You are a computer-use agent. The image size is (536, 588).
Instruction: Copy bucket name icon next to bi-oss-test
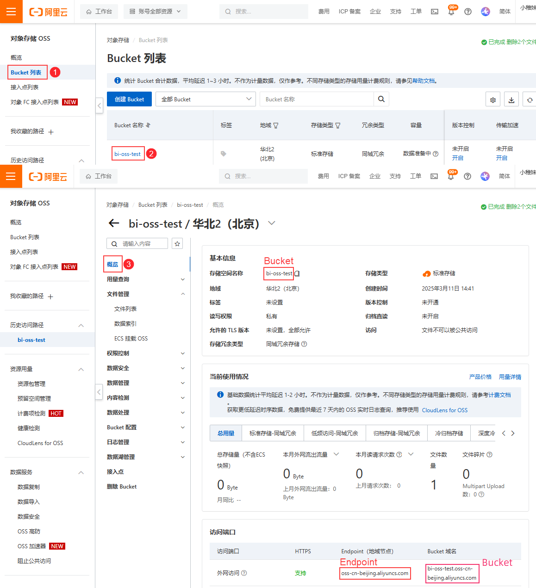(297, 273)
